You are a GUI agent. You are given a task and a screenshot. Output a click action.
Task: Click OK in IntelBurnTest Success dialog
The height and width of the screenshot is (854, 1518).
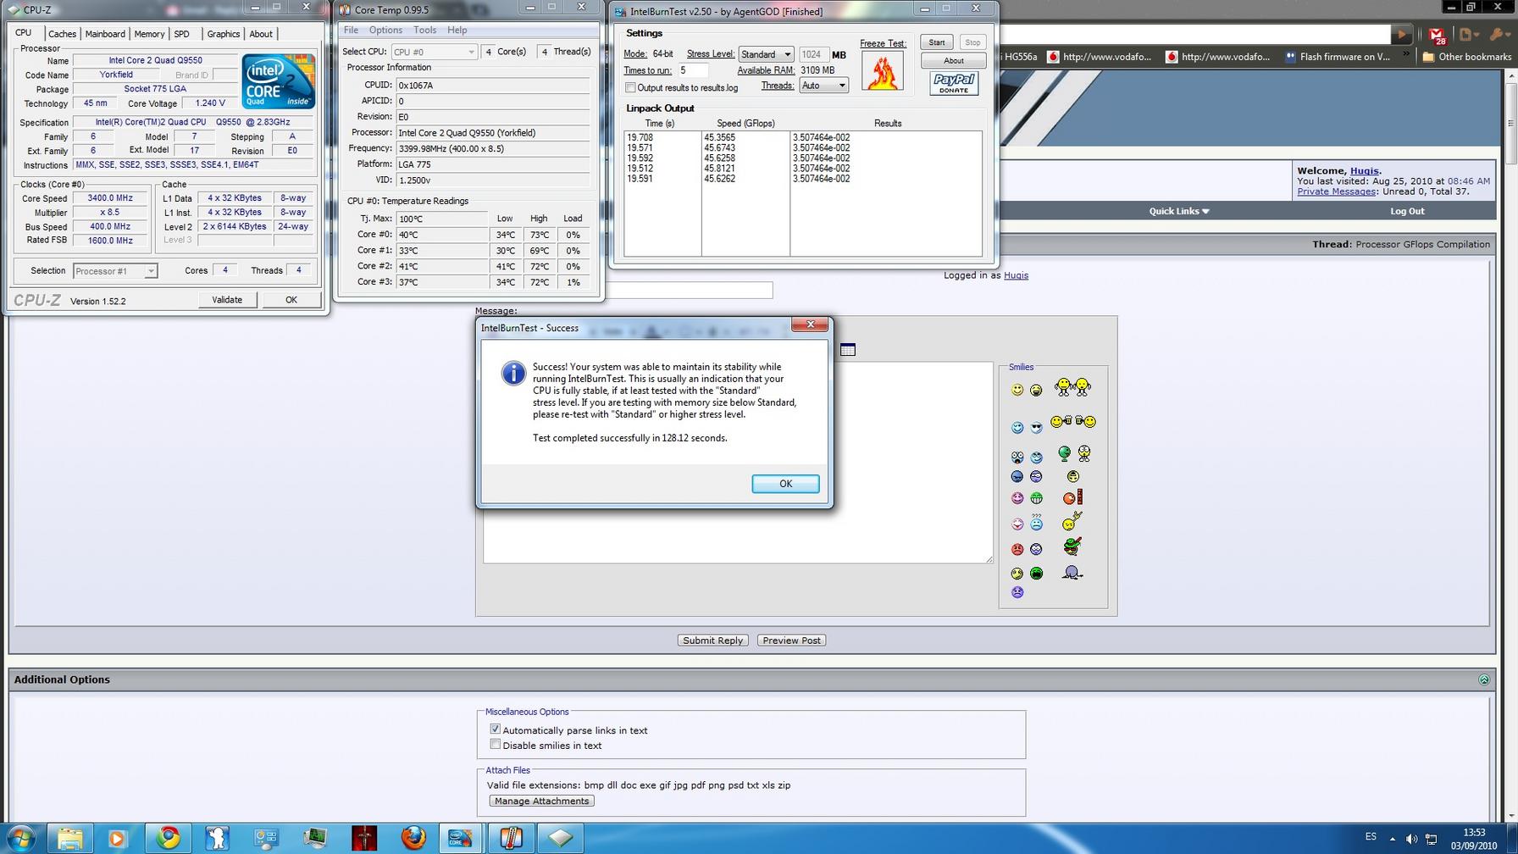coord(785,484)
